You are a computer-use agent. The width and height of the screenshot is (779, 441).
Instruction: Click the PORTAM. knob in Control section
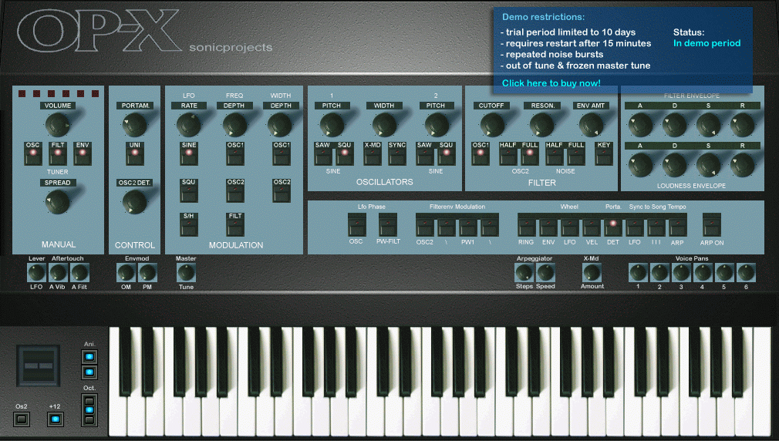tap(134, 124)
